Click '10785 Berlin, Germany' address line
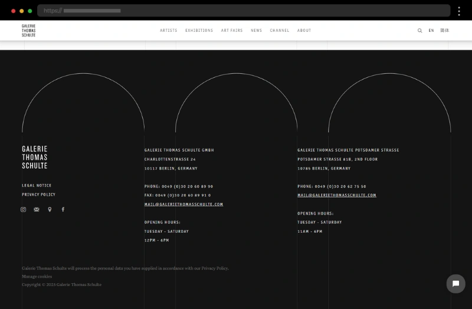Viewport: 472px width, 309px height. coord(324,169)
